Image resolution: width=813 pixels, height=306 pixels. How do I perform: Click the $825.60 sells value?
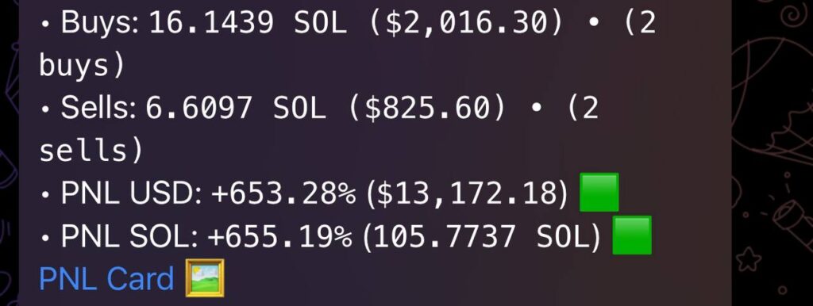pos(427,109)
